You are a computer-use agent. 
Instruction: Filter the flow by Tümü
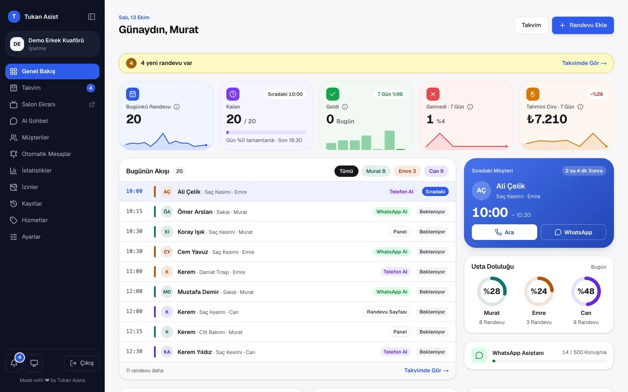346,171
